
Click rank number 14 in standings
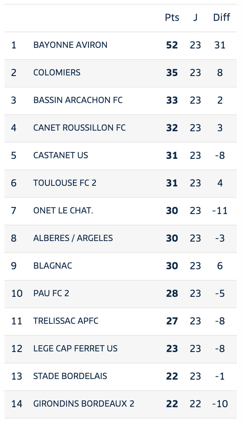(x=17, y=404)
